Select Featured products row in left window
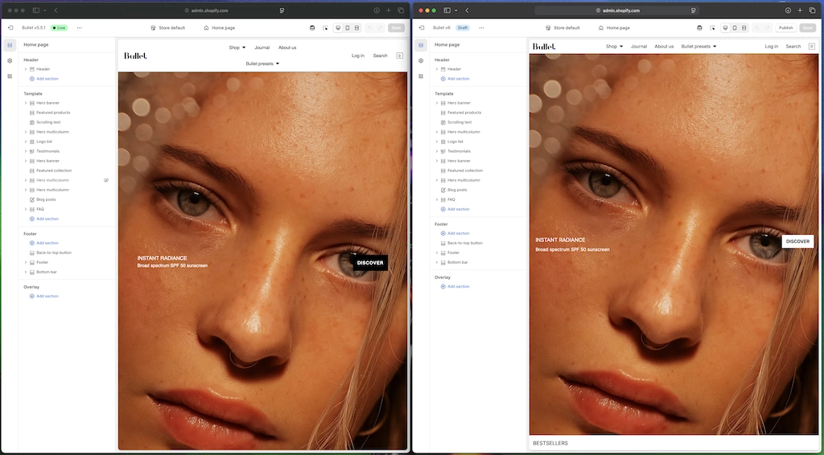Viewport: 824px width, 455px height. click(x=67, y=113)
